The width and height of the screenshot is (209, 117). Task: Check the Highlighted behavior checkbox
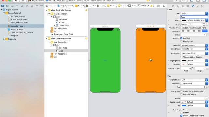[x=181, y=41]
